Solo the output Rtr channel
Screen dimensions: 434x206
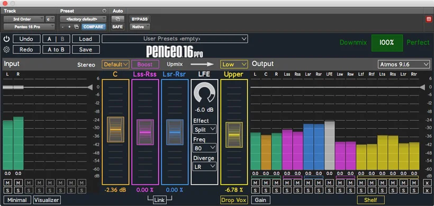(x=414, y=190)
